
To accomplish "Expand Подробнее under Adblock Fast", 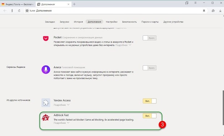I will (x=61, y=123).
